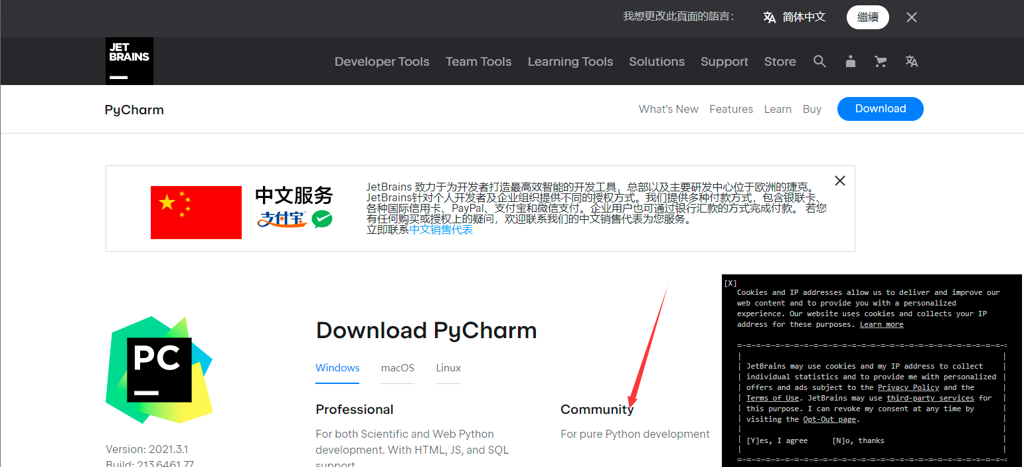The height and width of the screenshot is (467, 1024).
Task: Open the 中文销售代表 link
Action: coord(440,229)
